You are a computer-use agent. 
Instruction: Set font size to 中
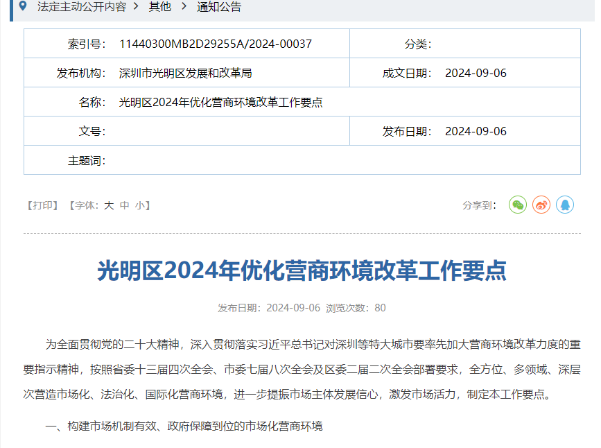click(125, 205)
